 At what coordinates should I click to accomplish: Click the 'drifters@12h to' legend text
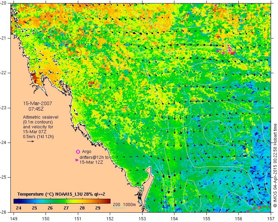(94, 157)
